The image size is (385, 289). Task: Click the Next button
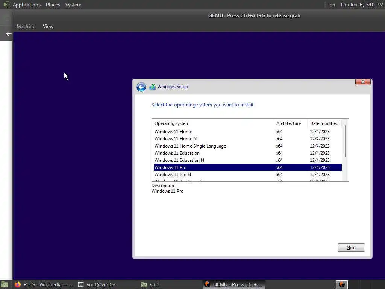(x=351, y=248)
